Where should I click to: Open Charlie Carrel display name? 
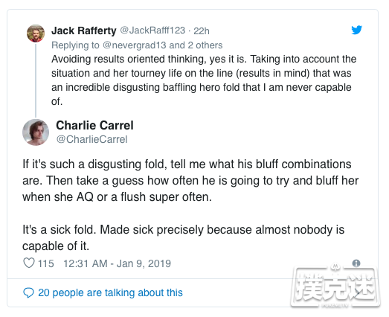(94, 125)
